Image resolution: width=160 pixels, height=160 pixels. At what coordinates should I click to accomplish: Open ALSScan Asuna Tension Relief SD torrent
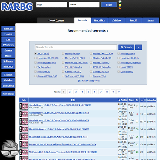click(63, 152)
